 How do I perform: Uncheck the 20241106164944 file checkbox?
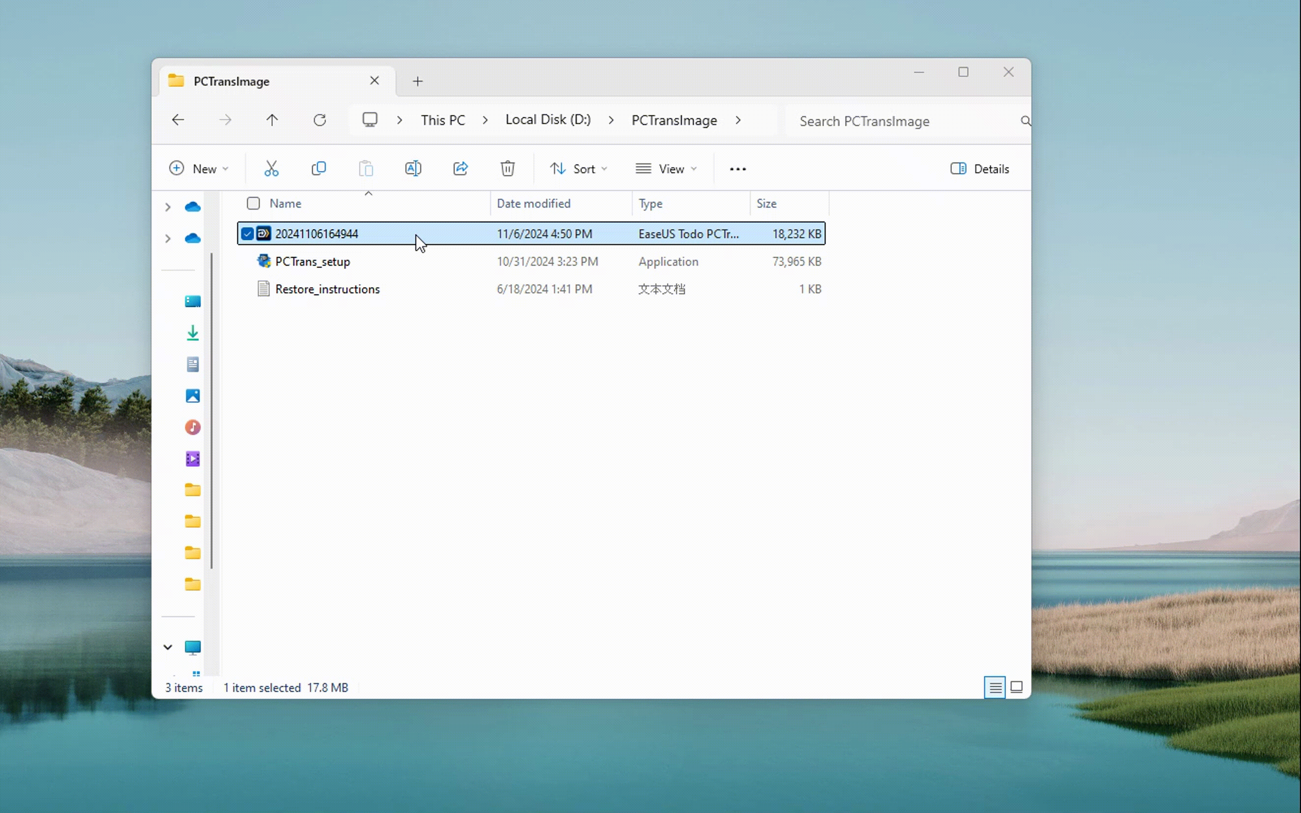247,234
